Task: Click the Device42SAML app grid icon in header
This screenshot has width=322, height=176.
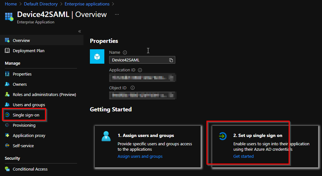Action: tap(9, 17)
